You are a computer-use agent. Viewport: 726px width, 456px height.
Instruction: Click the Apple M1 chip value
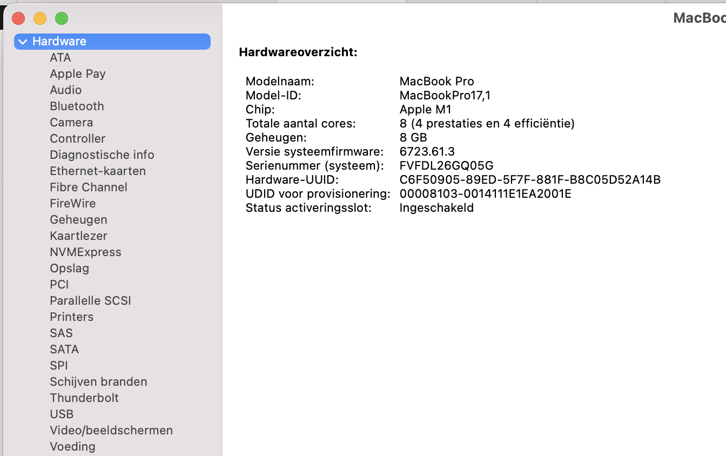[426, 110]
